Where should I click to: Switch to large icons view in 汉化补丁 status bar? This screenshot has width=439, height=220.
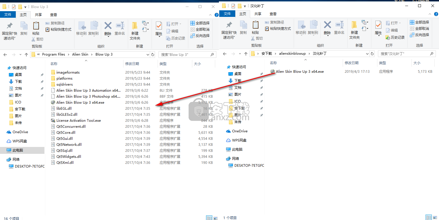(x=435, y=217)
